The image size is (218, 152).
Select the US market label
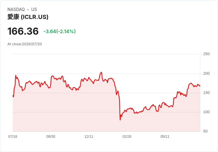(34, 9)
